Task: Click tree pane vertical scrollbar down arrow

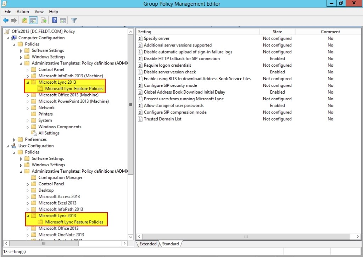Action: click(131, 237)
